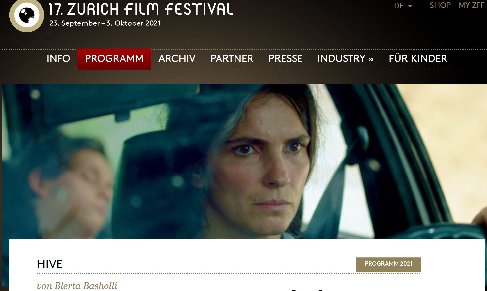Select the PARTNER menu item
This screenshot has width=487, height=291.
(232, 59)
